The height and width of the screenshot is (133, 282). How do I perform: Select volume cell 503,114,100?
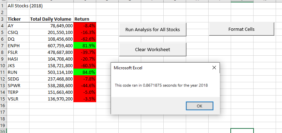pos(51,72)
